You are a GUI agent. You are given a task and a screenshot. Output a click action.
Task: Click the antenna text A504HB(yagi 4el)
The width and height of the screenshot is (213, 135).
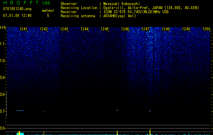click(x=120, y=16)
